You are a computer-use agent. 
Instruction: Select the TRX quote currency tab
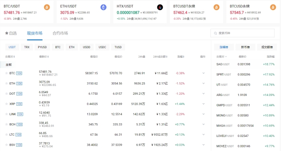[27, 47]
